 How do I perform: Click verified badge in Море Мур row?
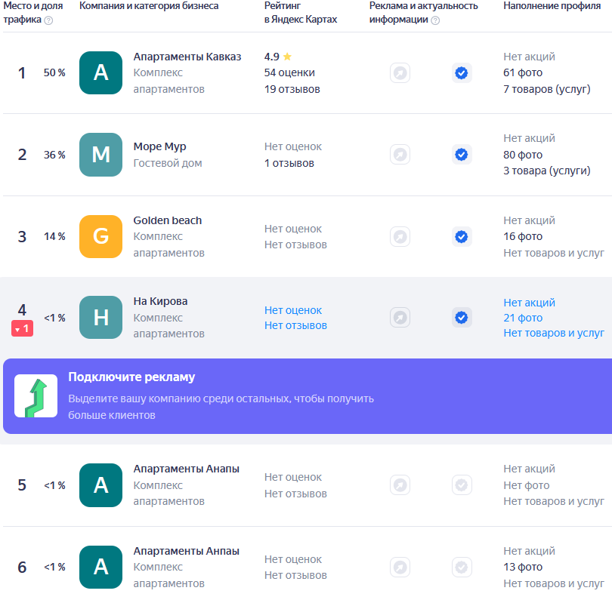point(462,155)
